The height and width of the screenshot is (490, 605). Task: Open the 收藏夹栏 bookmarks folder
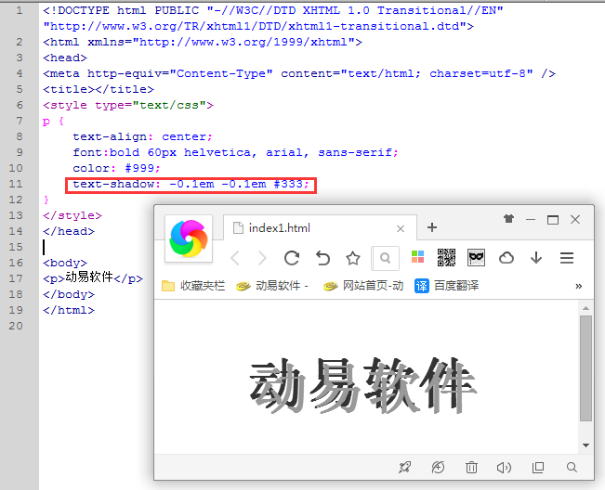[x=193, y=286]
